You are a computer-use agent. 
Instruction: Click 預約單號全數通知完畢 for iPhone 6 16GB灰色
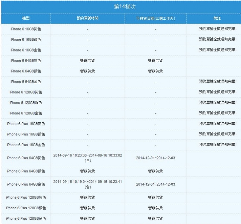(217, 28)
